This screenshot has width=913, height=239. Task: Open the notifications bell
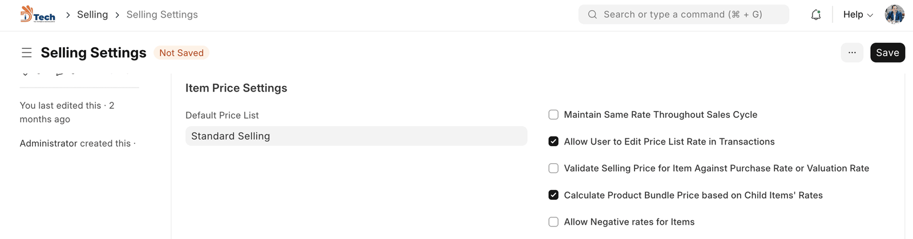(x=816, y=15)
